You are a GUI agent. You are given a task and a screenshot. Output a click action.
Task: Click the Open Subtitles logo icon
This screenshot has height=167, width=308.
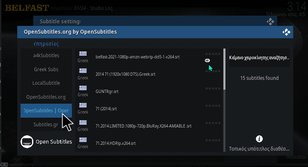pos(27,141)
